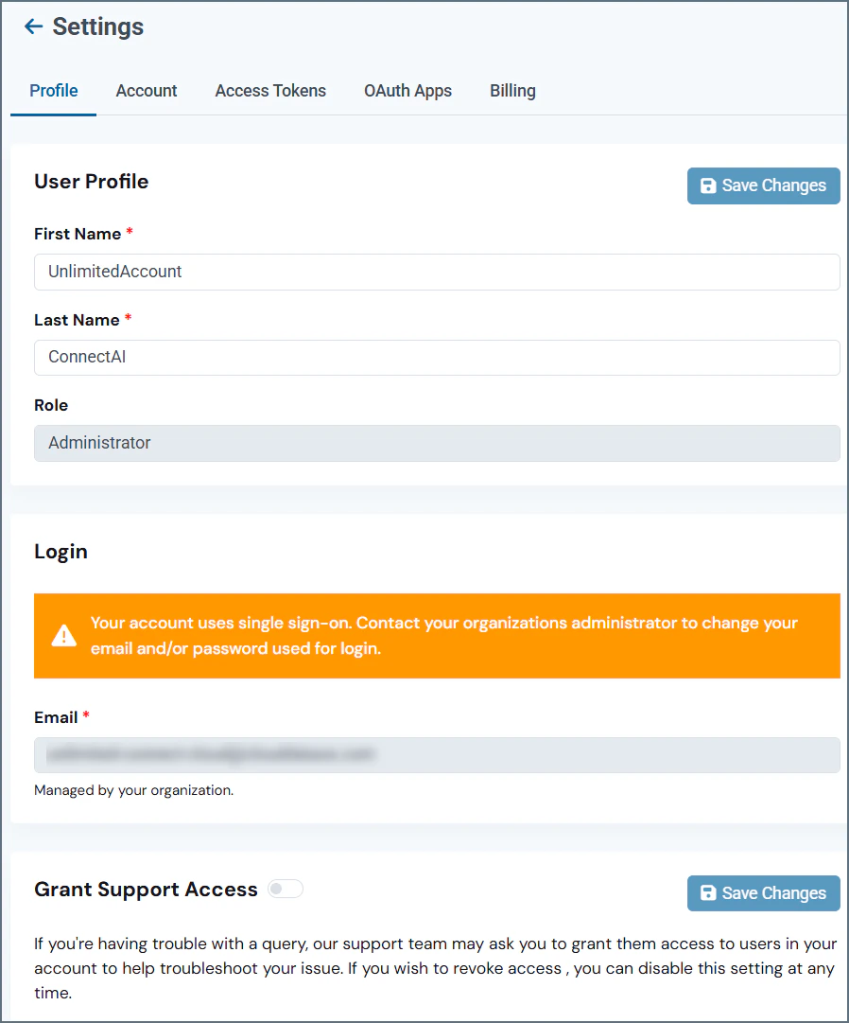Click the blurred Email field

tap(437, 755)
